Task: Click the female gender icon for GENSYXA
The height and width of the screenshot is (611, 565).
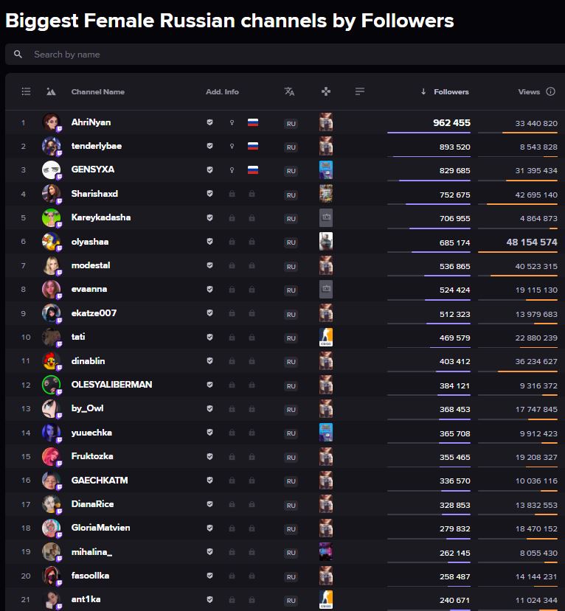Action: [232, 170]
